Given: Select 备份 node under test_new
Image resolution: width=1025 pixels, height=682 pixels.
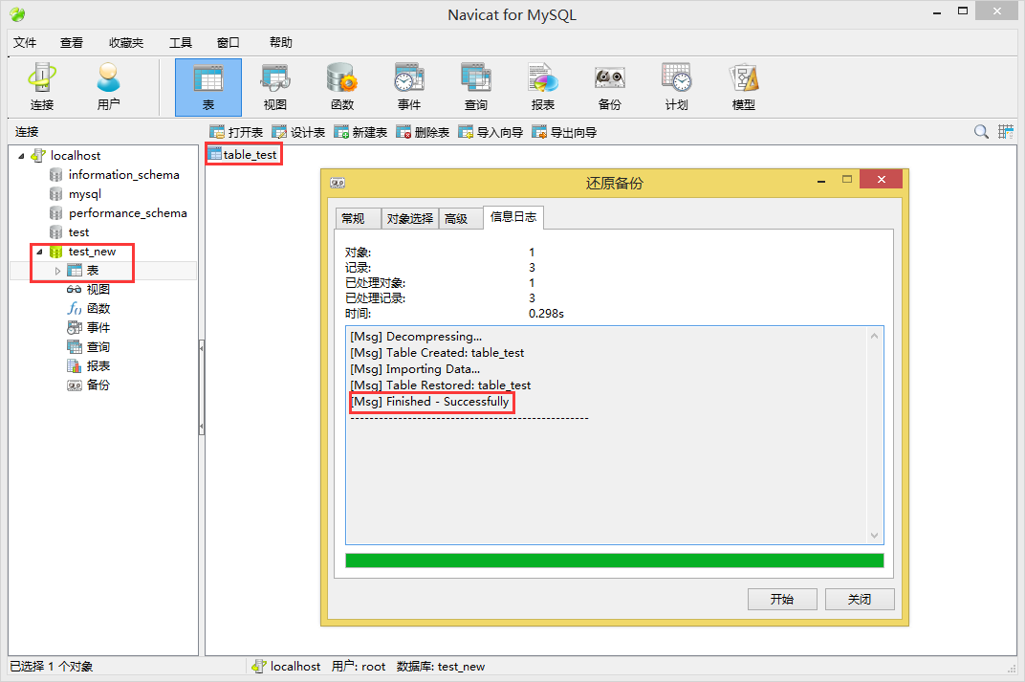Looking at the screenshot, I should pyautogui.click(x=88, y=385).
